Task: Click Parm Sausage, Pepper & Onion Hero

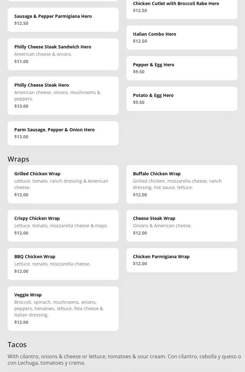Action: [x=63, y=133]
